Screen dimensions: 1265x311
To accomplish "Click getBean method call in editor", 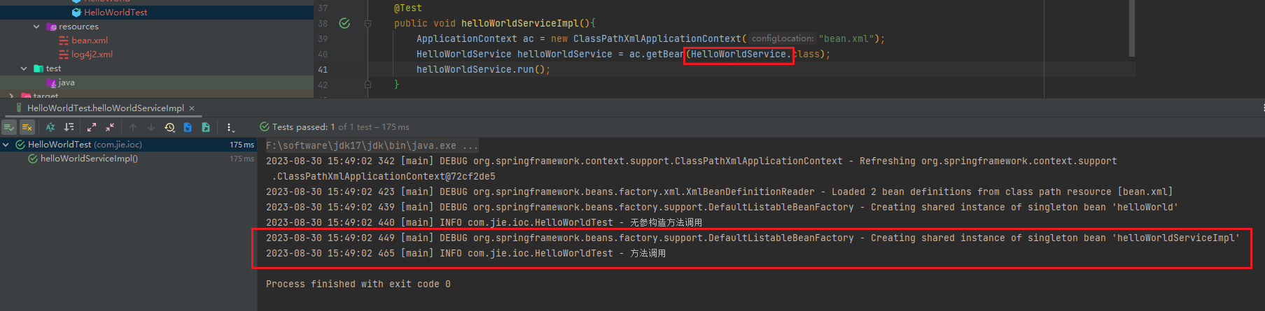I will pos(665,54).
